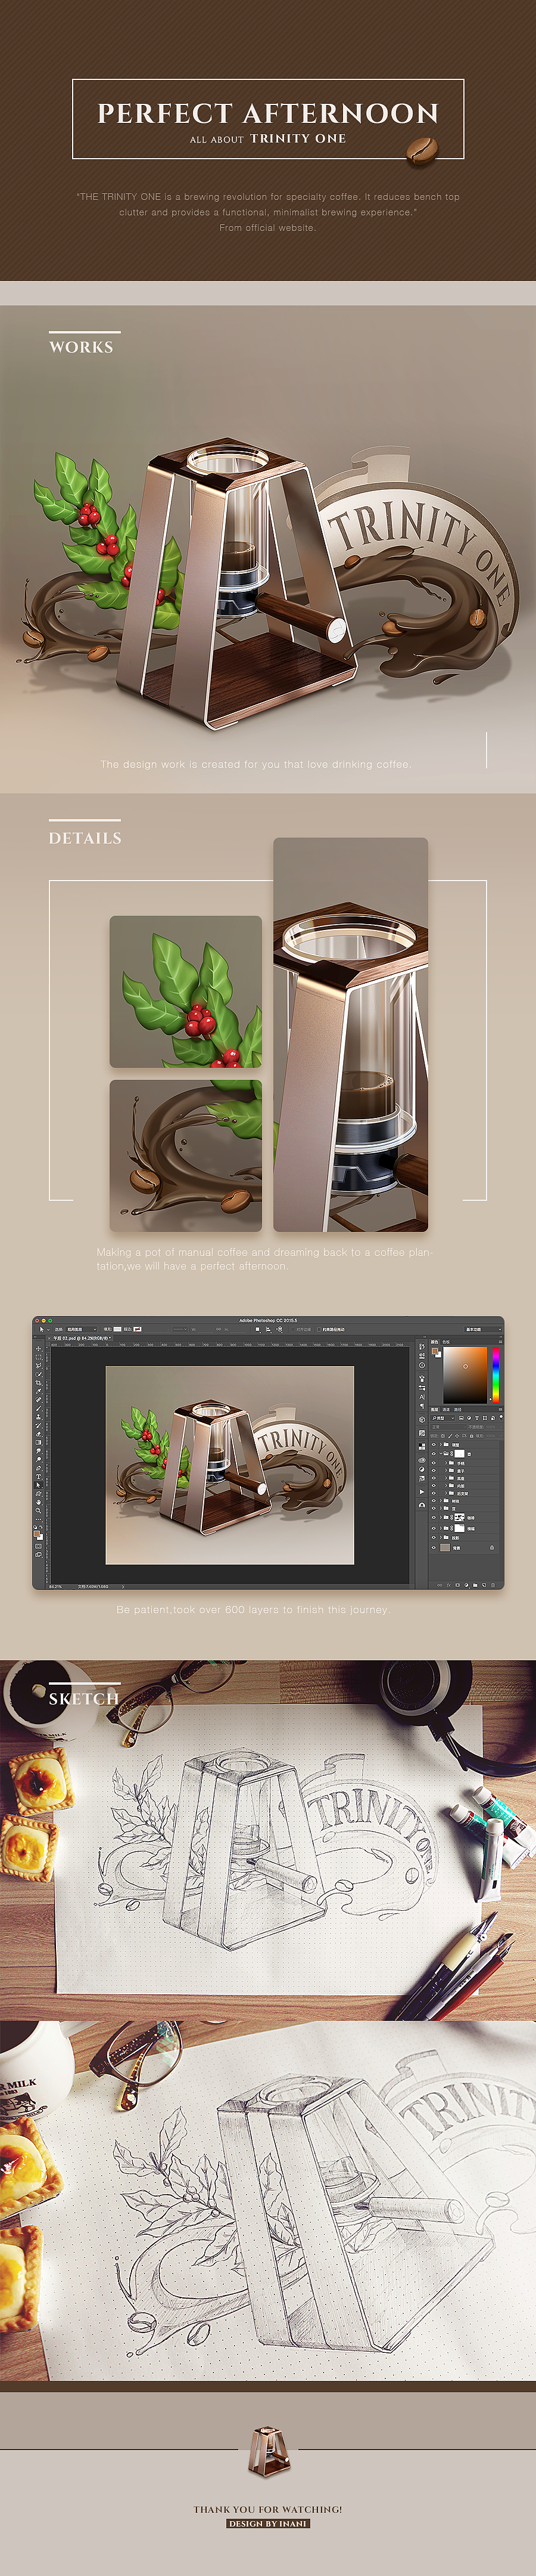This screenshot has width=536, height=2576.
Task: Click the add layer style fx icon
Action: [x=449, y=1585]
